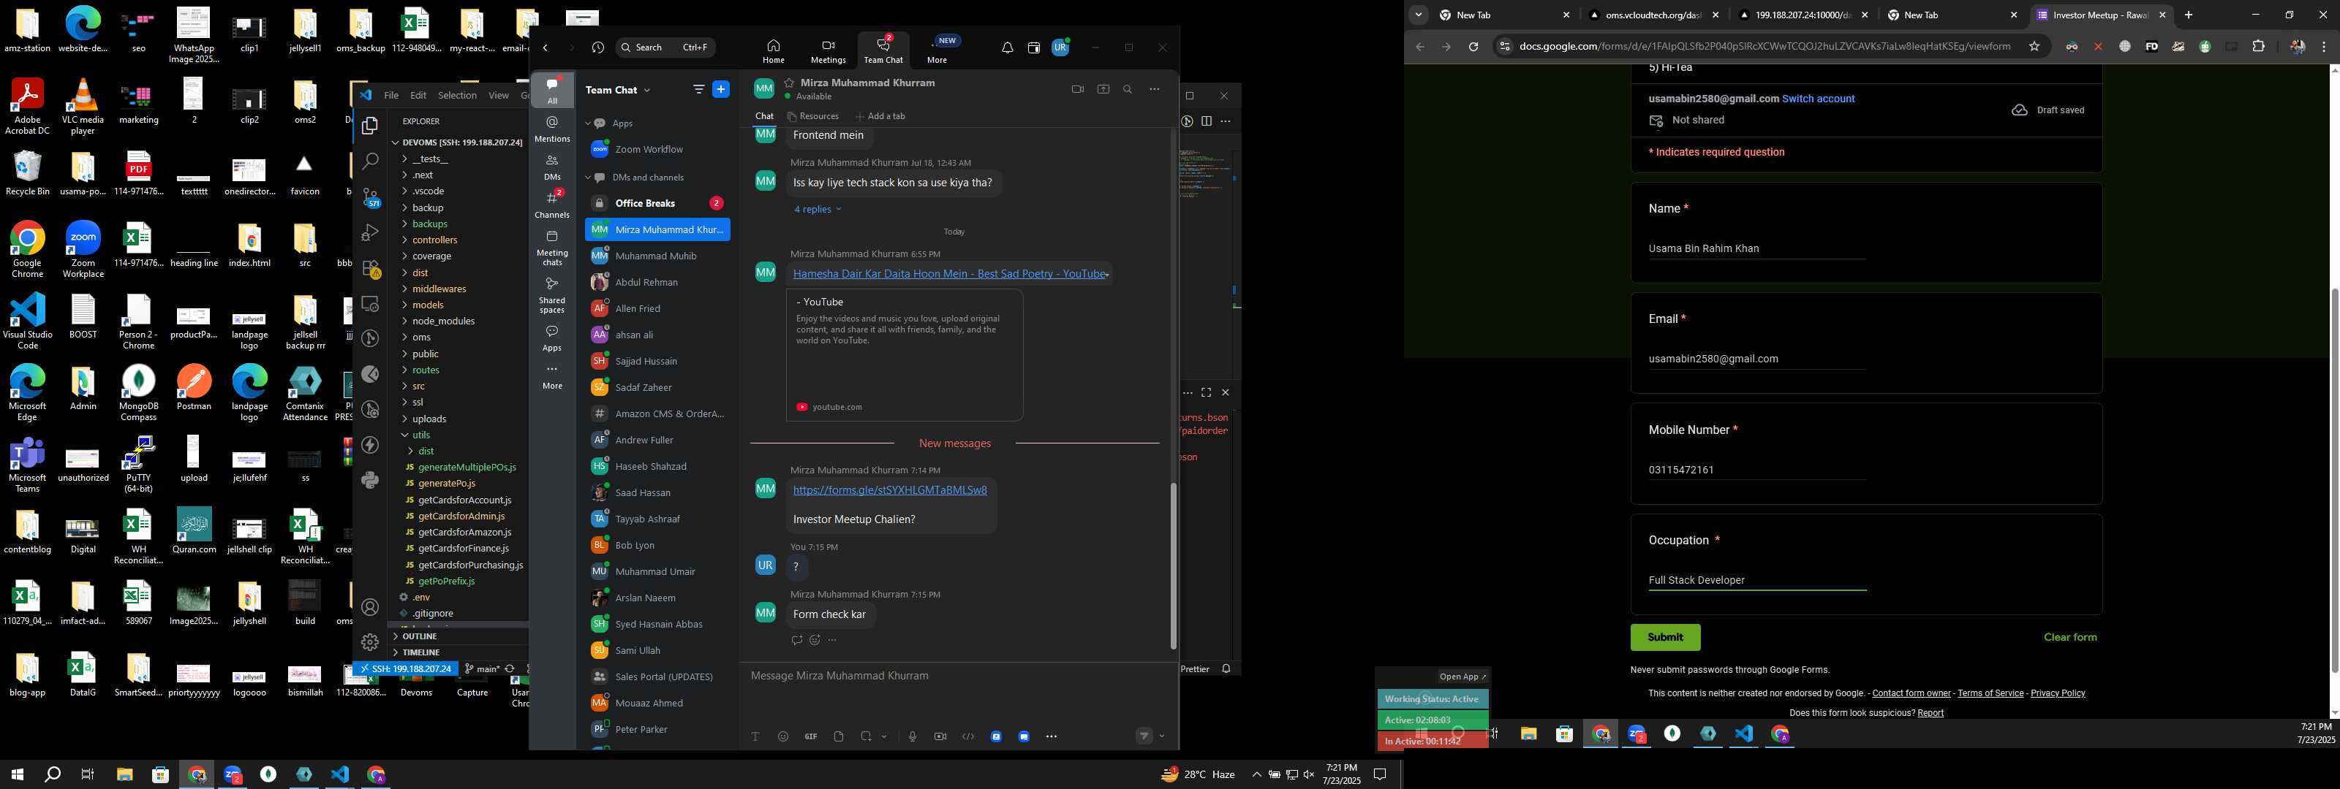Open DMs in Zoom sidebar
Viewport: 2340px width, 789px height.
pos(552,167)
